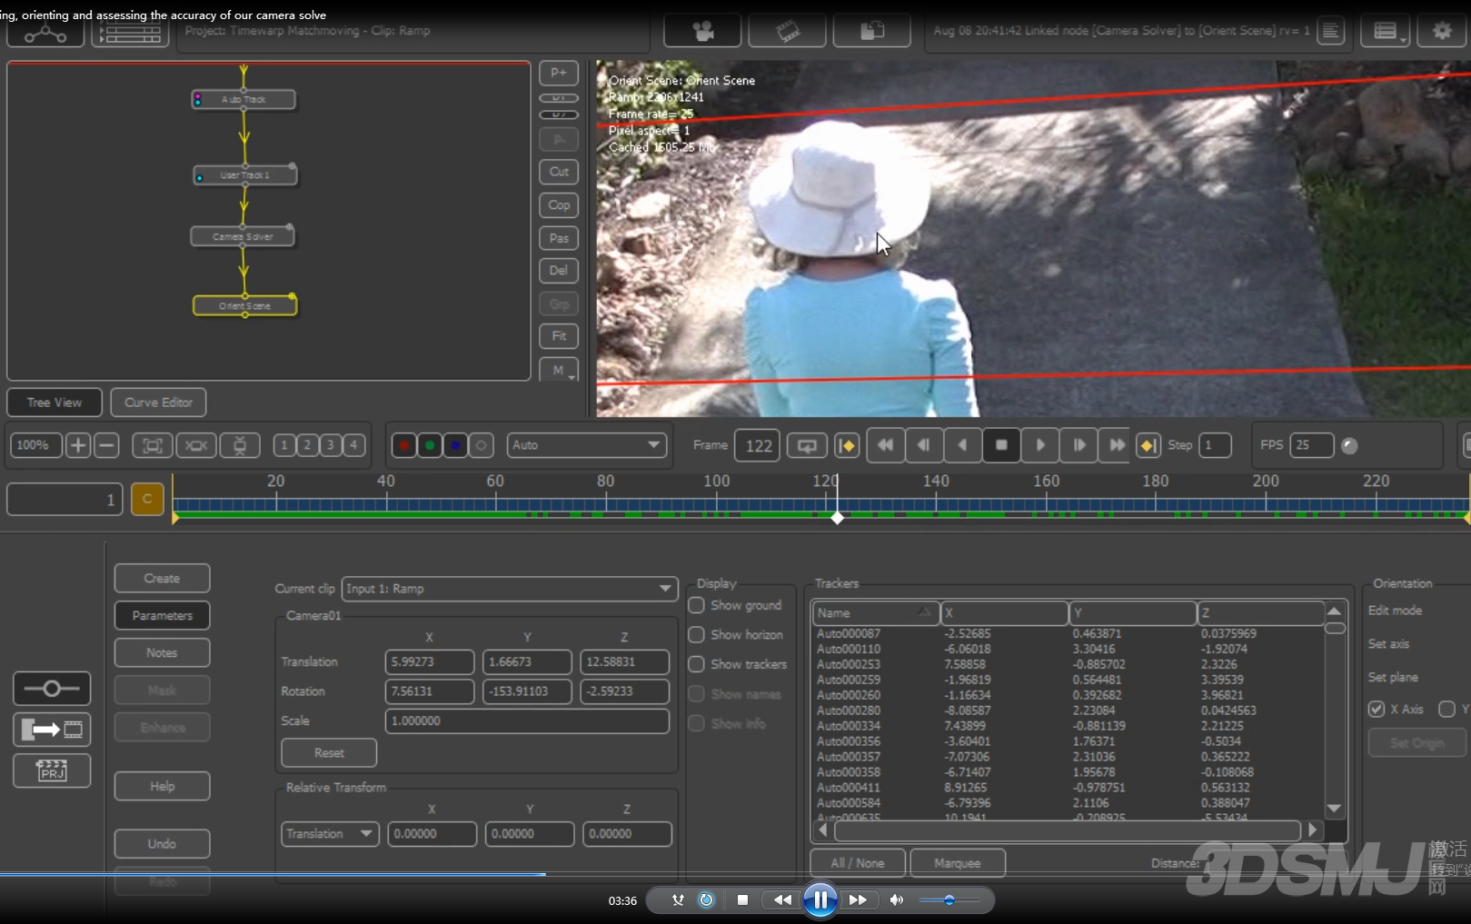
Task: Select viewer layout 4
Action: coord(353,445)
